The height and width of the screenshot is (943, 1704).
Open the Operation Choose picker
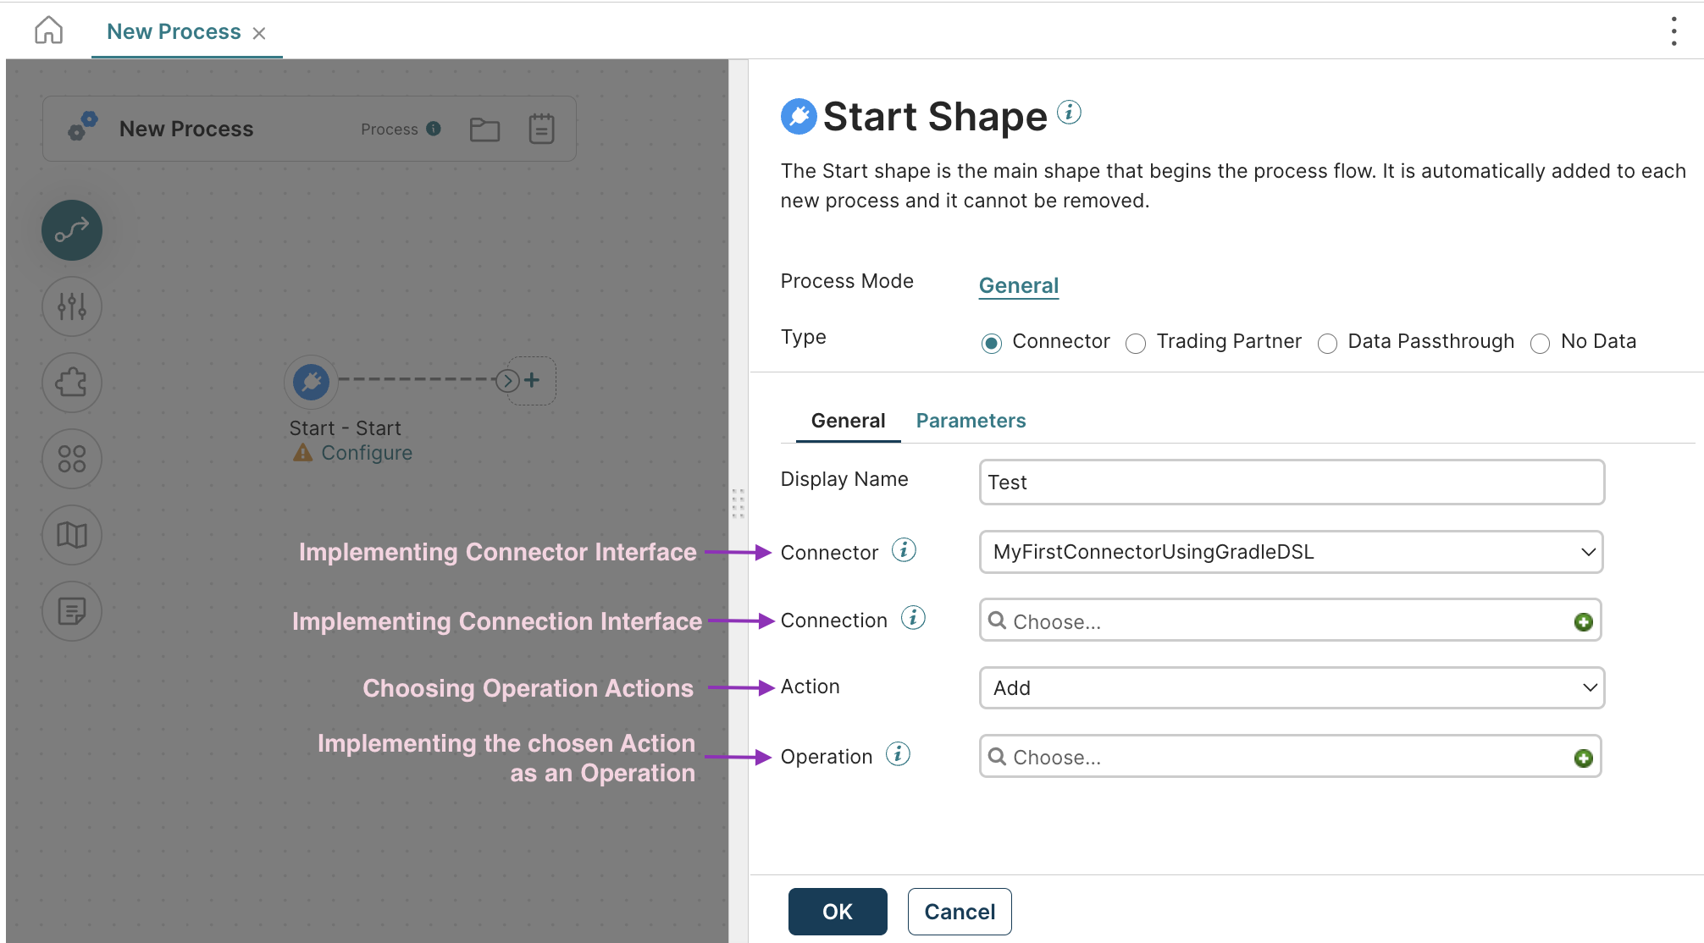[1270, 757]
